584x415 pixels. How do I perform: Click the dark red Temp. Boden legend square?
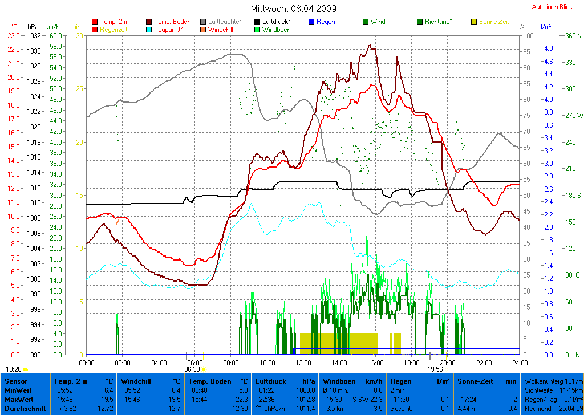pyautogui.click(x=149, y=22)
